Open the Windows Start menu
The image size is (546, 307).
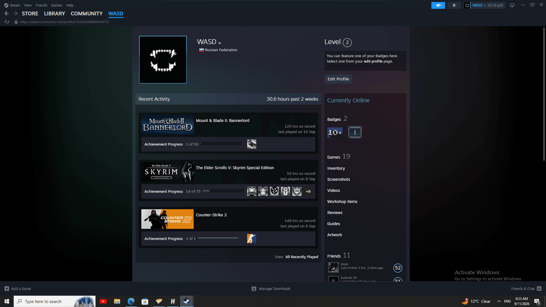(7, 301)
